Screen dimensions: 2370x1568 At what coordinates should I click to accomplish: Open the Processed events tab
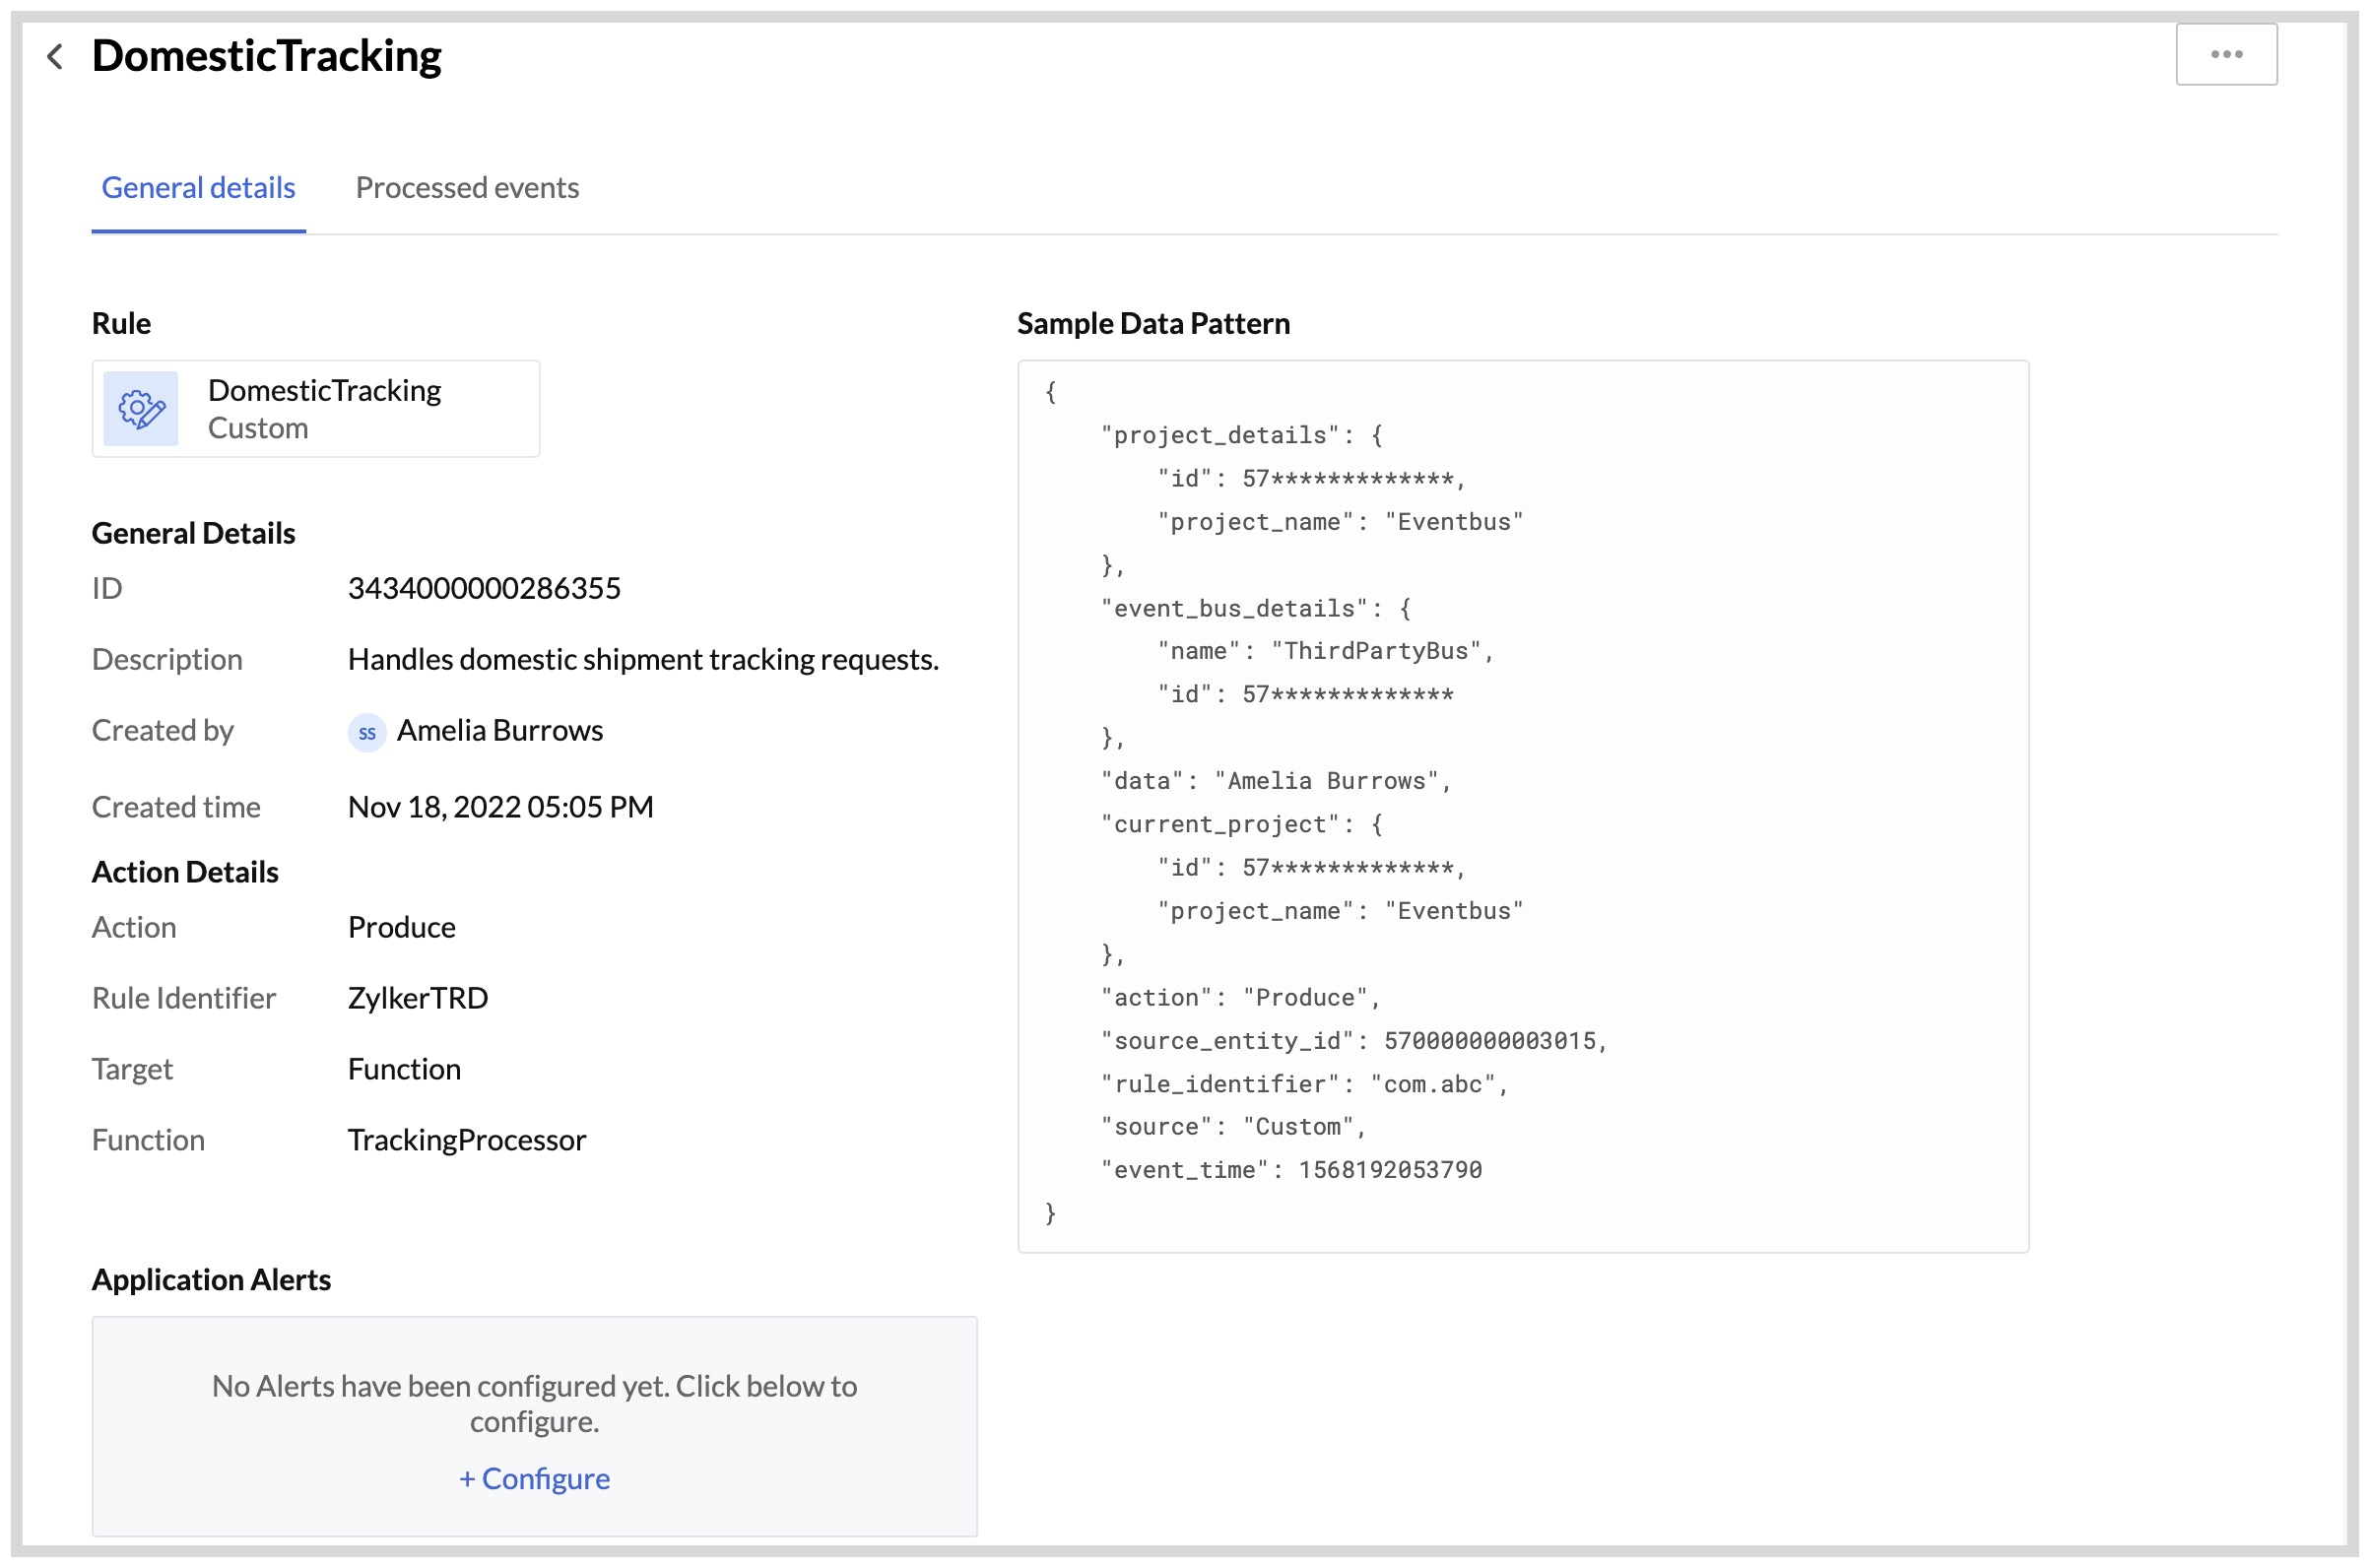click(x=467, y=187)
